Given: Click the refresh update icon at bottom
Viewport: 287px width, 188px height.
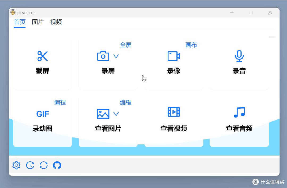Looking at the screenshot, I should [44, 165].
